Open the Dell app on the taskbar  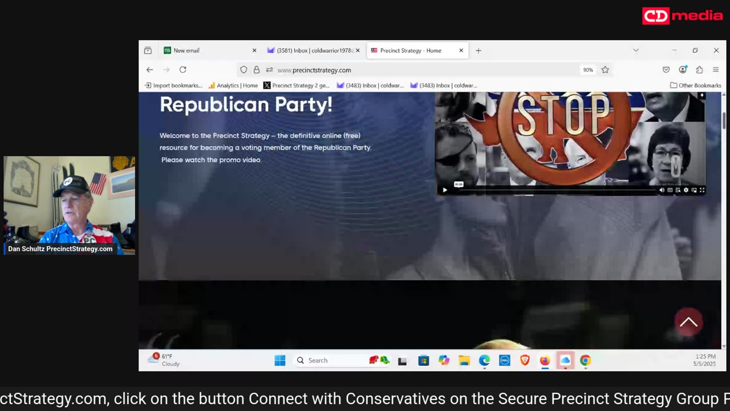coord(505,360)
